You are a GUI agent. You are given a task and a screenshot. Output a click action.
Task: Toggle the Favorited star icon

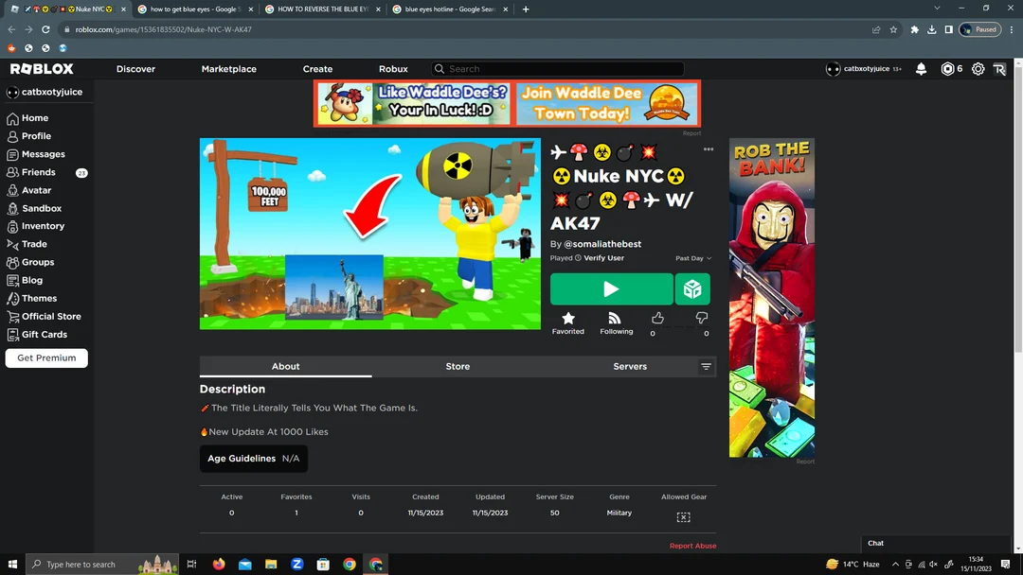point(568,319)
